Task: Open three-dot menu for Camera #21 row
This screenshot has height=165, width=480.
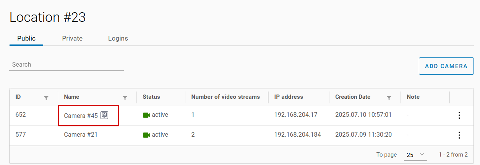Action: [x=459, y=135]
